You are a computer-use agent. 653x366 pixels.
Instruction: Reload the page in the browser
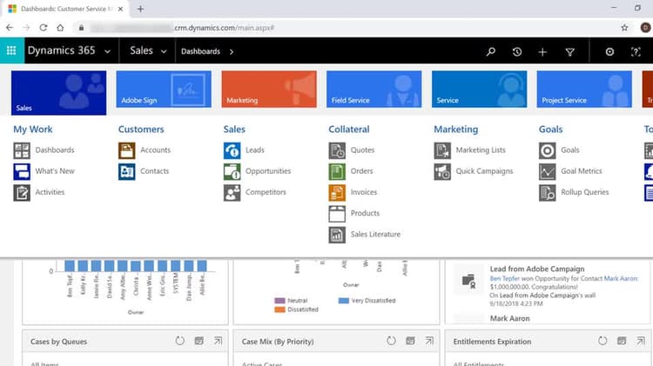pos(44,28)
